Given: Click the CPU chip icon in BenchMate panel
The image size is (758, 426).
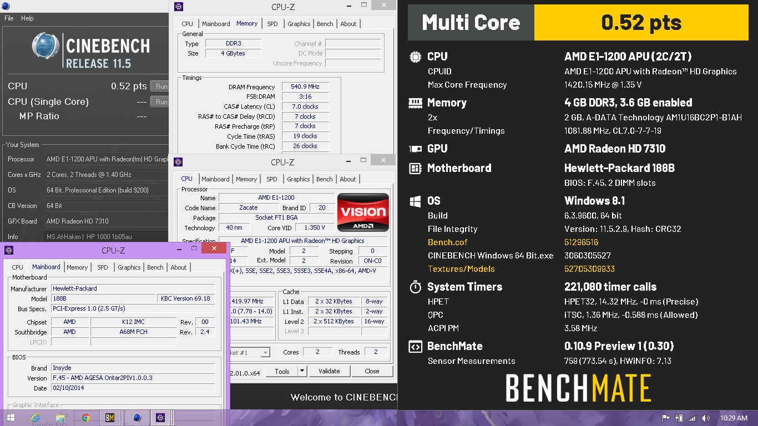Looking at the screenshot, I should point(415,57).
